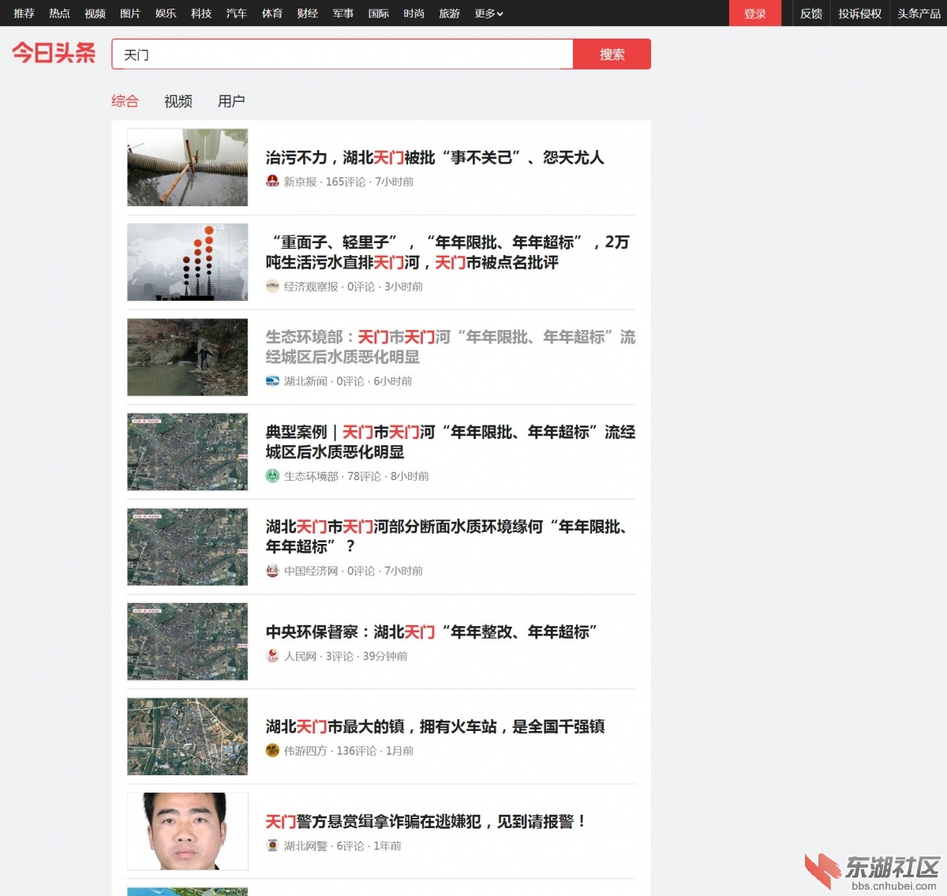Click the 湖北网警 source name
947x896 pixels.
pyautogui.click(x=305, y=845)
